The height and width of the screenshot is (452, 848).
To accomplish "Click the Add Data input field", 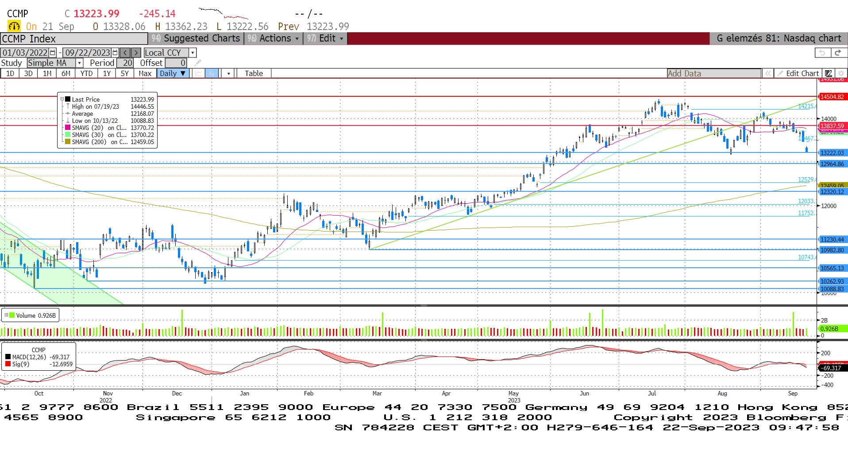I will (x=714, y=73).
